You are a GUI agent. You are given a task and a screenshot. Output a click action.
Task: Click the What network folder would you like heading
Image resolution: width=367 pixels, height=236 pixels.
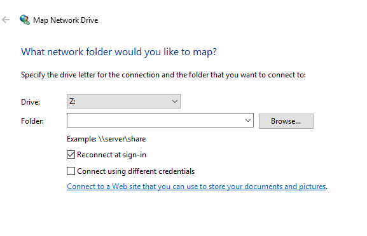tap(119, 52)
